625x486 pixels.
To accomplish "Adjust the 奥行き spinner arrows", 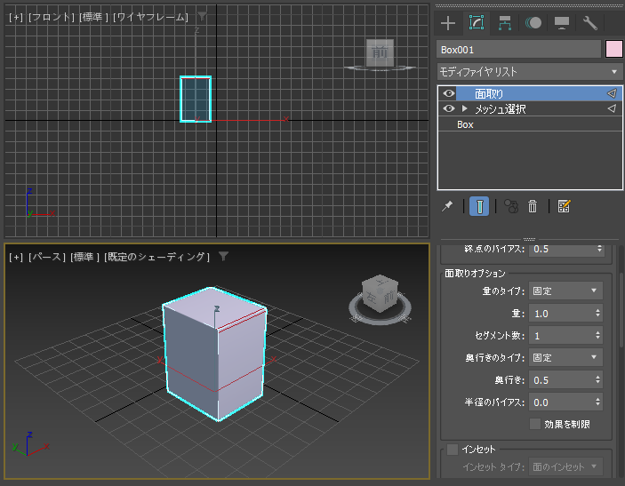I will 598,380.
